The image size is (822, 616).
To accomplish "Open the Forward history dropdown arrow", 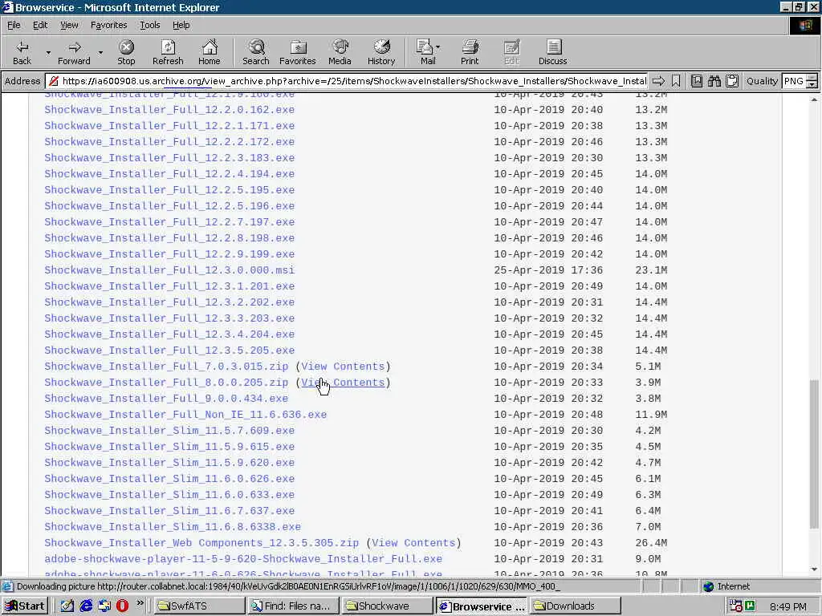I will pos(100,52).
